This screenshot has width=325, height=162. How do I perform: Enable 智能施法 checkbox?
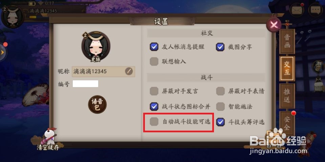point(220,107)
